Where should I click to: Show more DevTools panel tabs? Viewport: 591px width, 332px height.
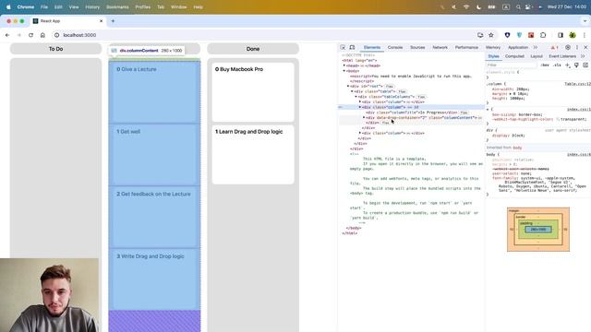[536, 47]
